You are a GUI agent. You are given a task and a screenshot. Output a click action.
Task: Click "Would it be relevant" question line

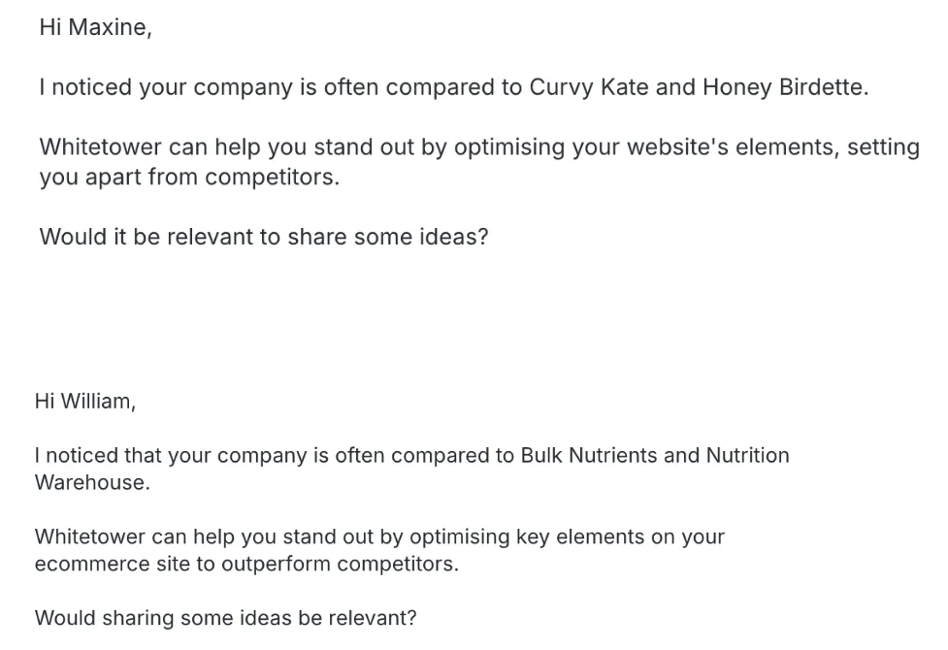(x=264, y=237)
